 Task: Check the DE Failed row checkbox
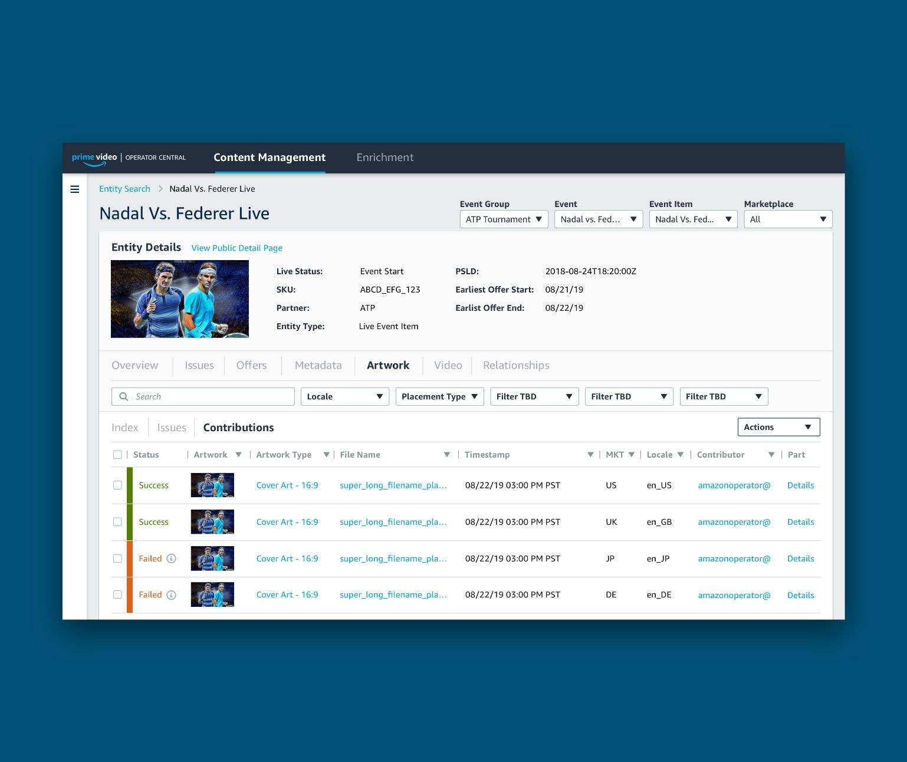(x=117, y=595)
